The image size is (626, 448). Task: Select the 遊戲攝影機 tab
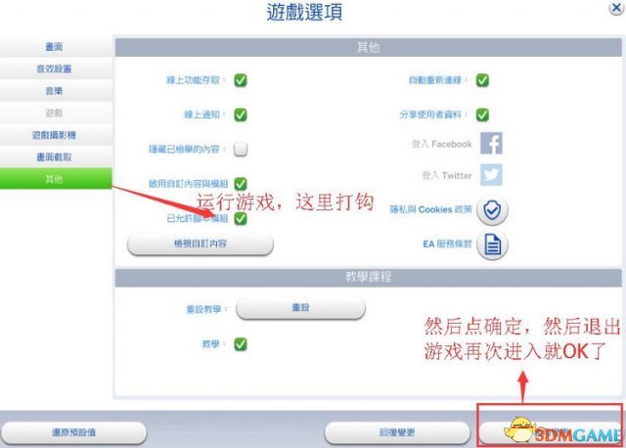pos(56,135)
